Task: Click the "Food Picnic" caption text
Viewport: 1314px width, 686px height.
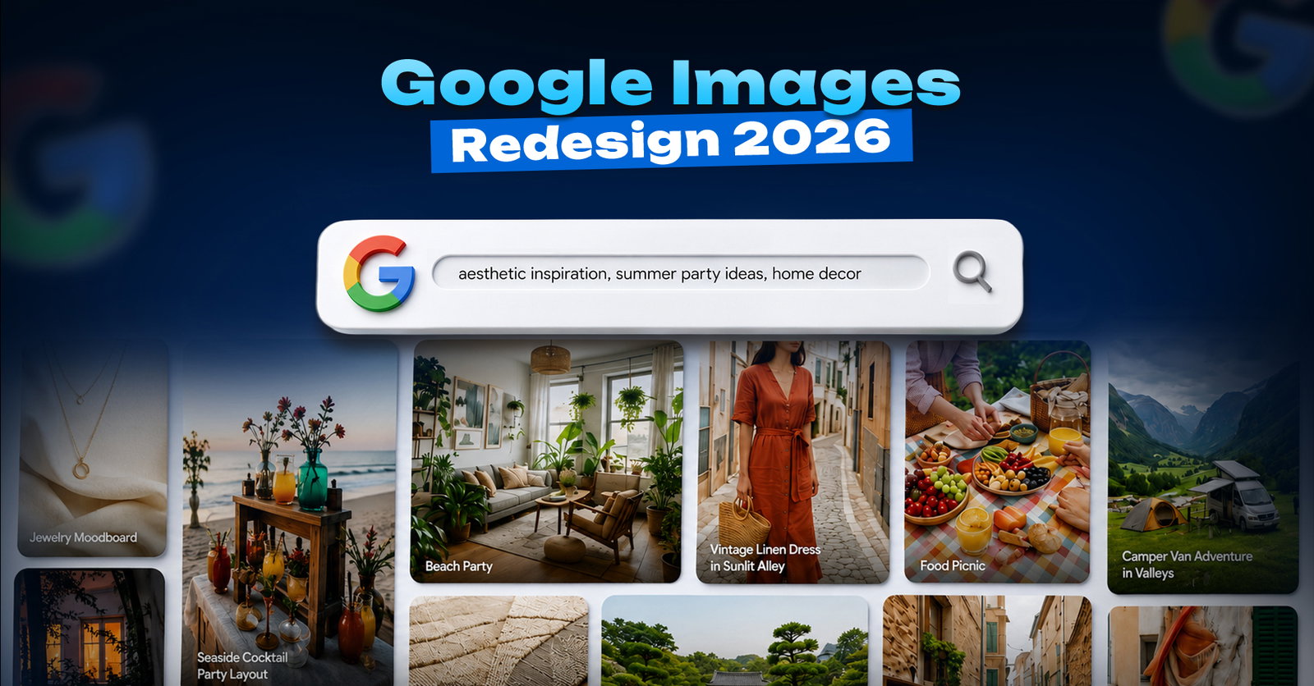Action: tap(952, 565)
